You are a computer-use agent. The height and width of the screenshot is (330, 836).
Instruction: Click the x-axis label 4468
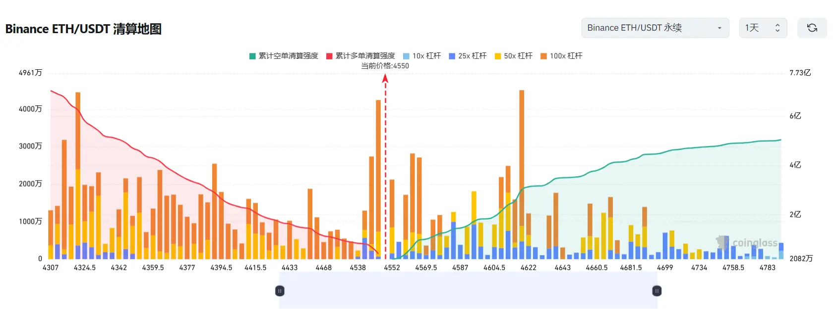(x=324, y=268)
